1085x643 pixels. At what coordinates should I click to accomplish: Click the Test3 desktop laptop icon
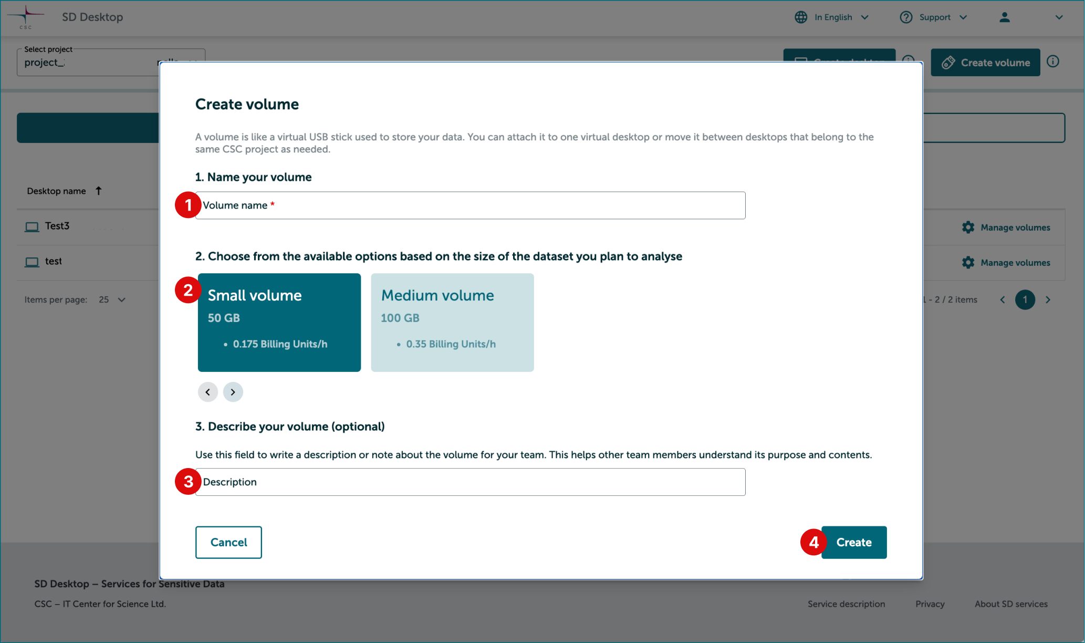pyautogui.click(x=32, y=227)
